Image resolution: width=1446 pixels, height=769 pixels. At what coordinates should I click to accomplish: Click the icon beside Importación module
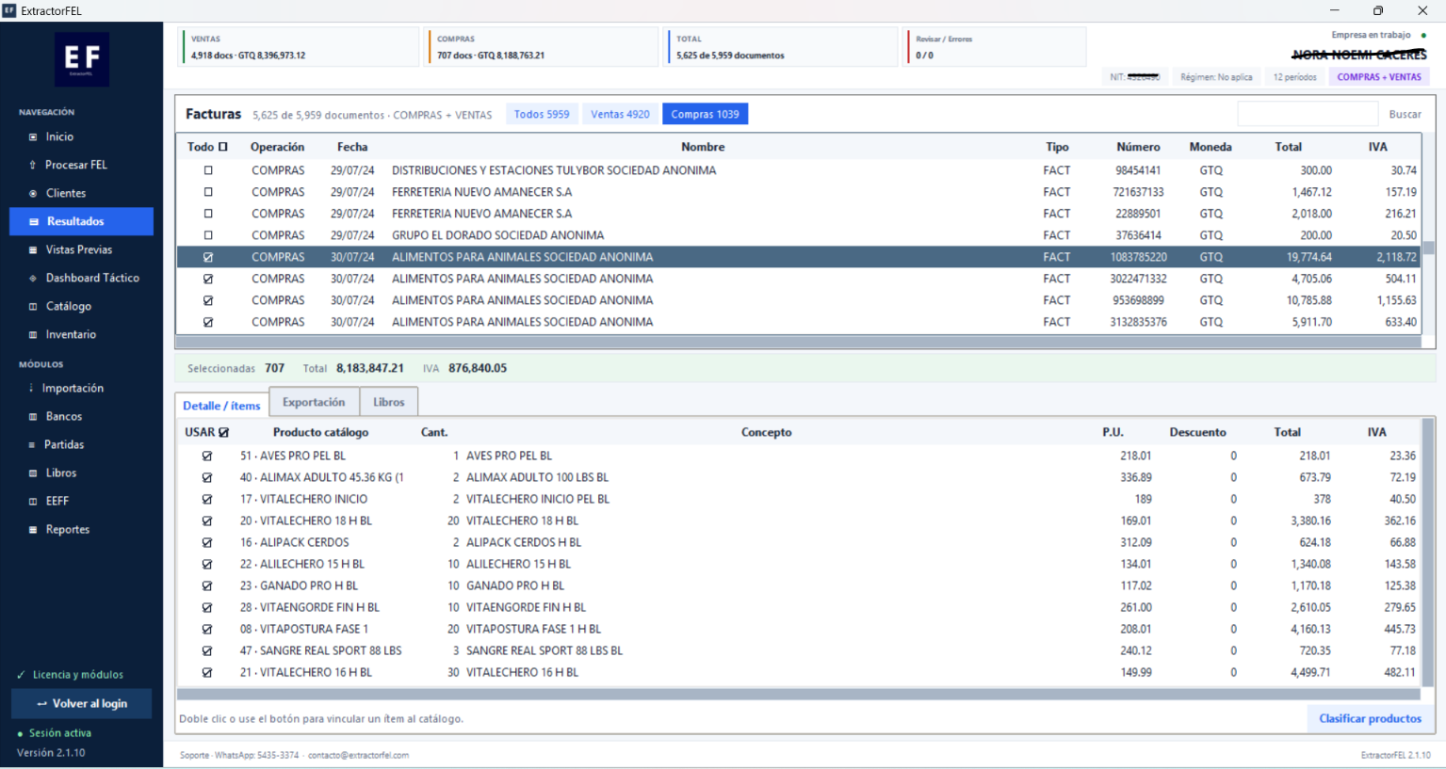(31, 388)
